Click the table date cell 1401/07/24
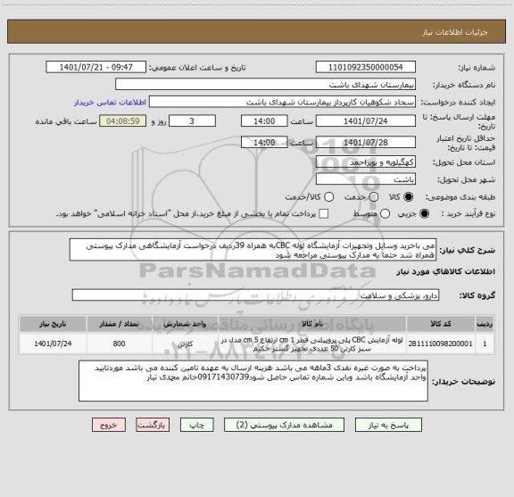This screenshot has width=514, height=497. click(53, 344)
